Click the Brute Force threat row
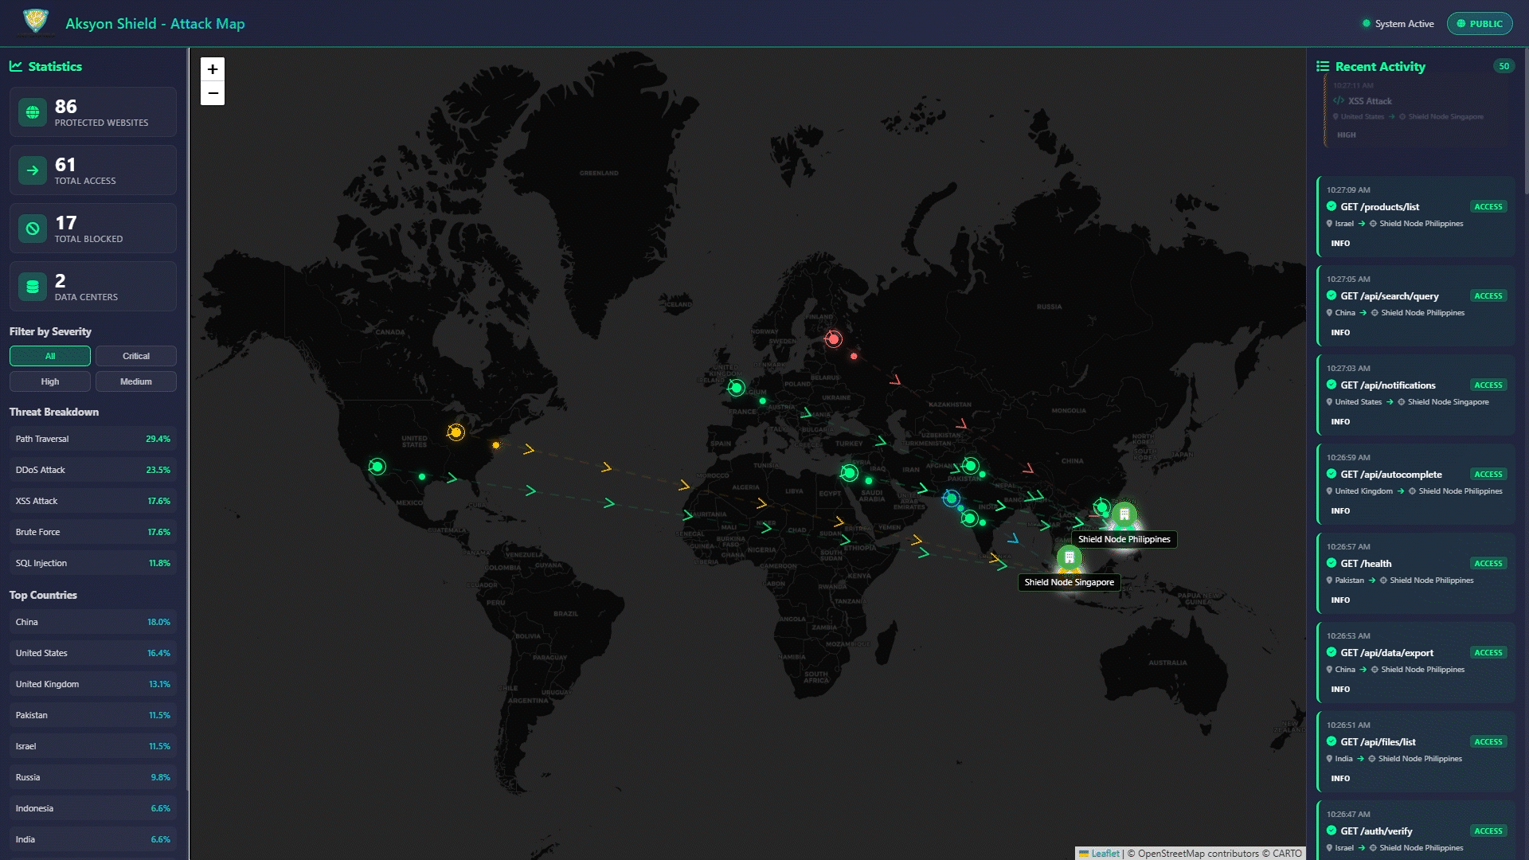 click(93, 532)
